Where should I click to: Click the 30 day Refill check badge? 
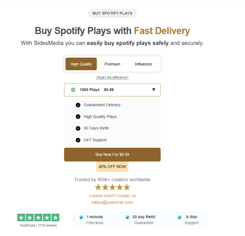[x=128, y=217]
